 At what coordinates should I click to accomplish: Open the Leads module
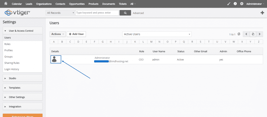coord(29,4)
